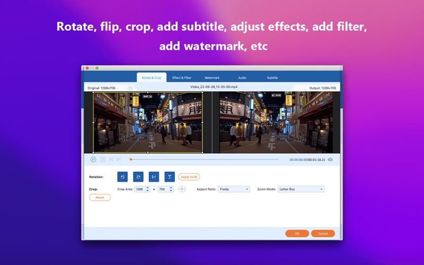Click the Apply to All button

coord(189,177)
